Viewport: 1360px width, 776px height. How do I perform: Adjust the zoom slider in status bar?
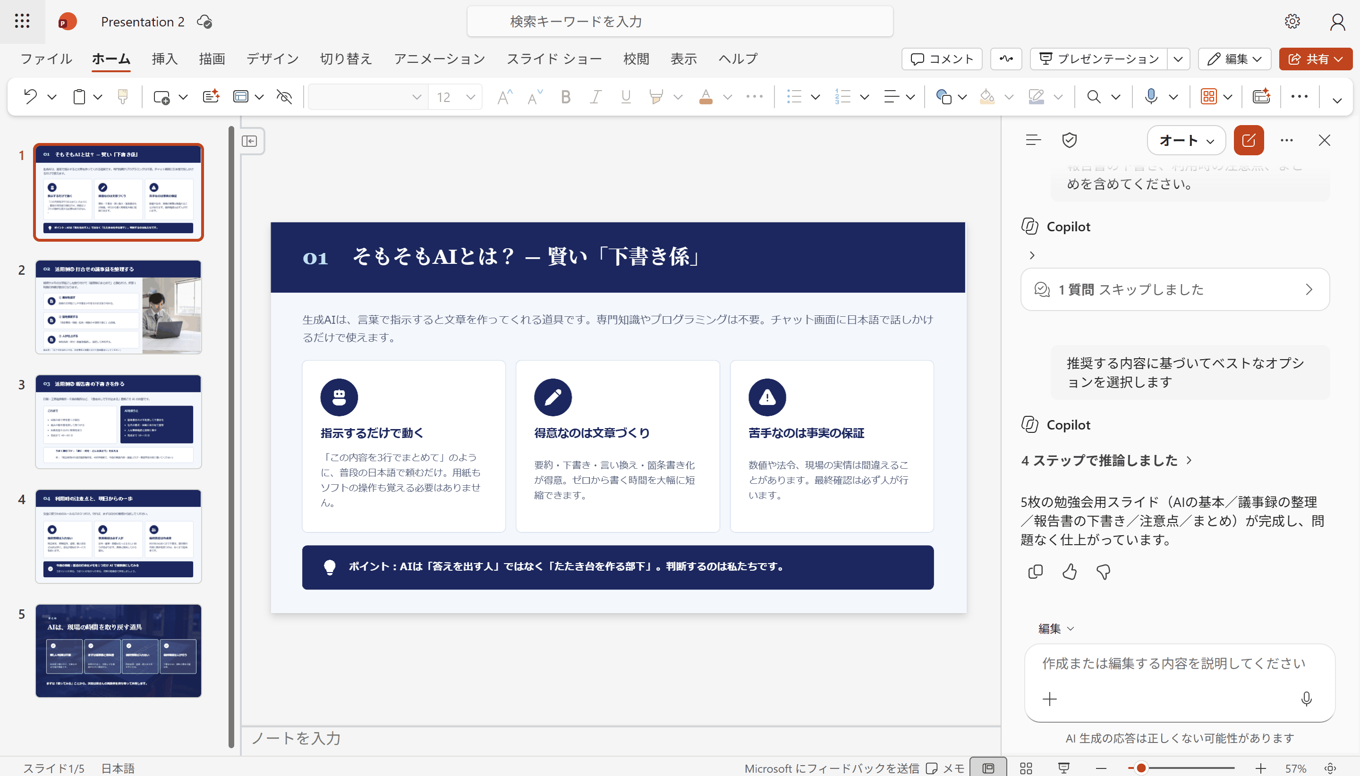click(1140, 768)
